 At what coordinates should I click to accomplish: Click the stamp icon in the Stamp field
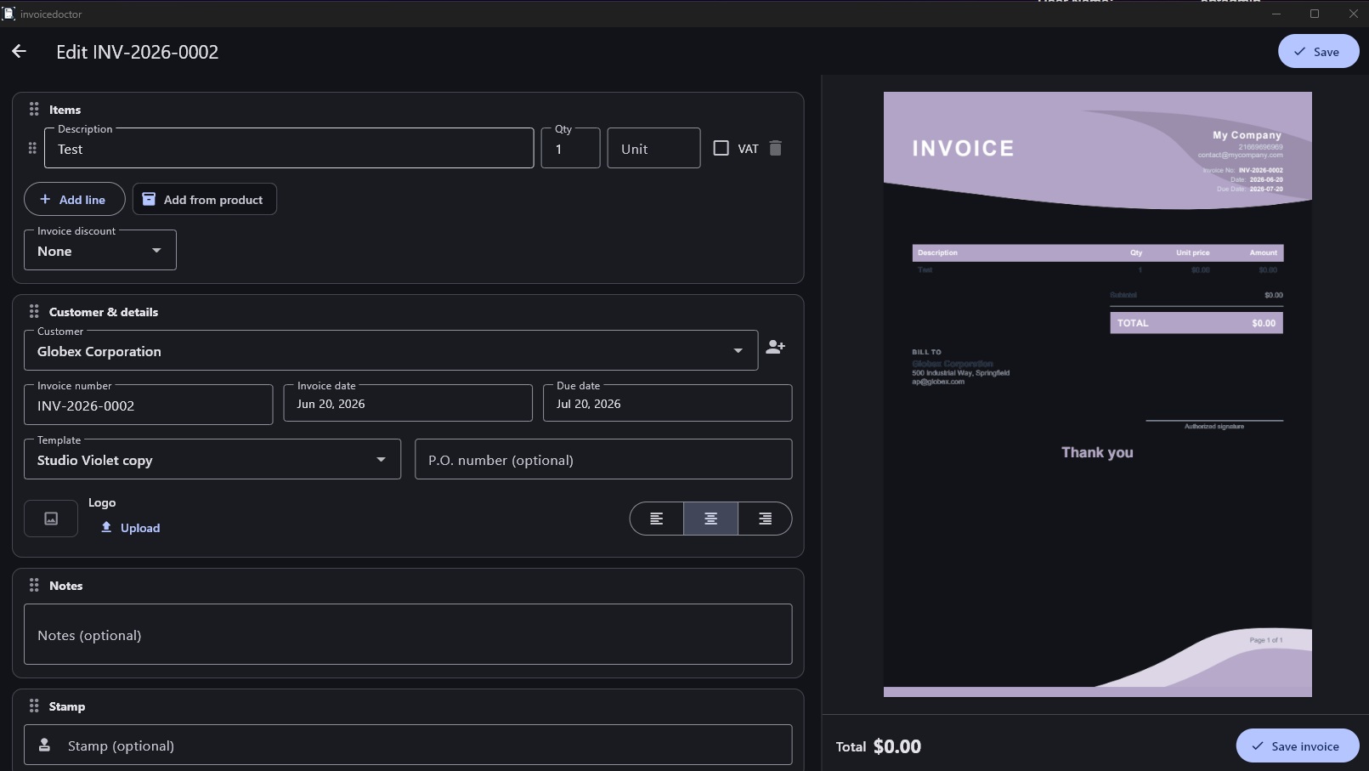click(x=45, y=745)
